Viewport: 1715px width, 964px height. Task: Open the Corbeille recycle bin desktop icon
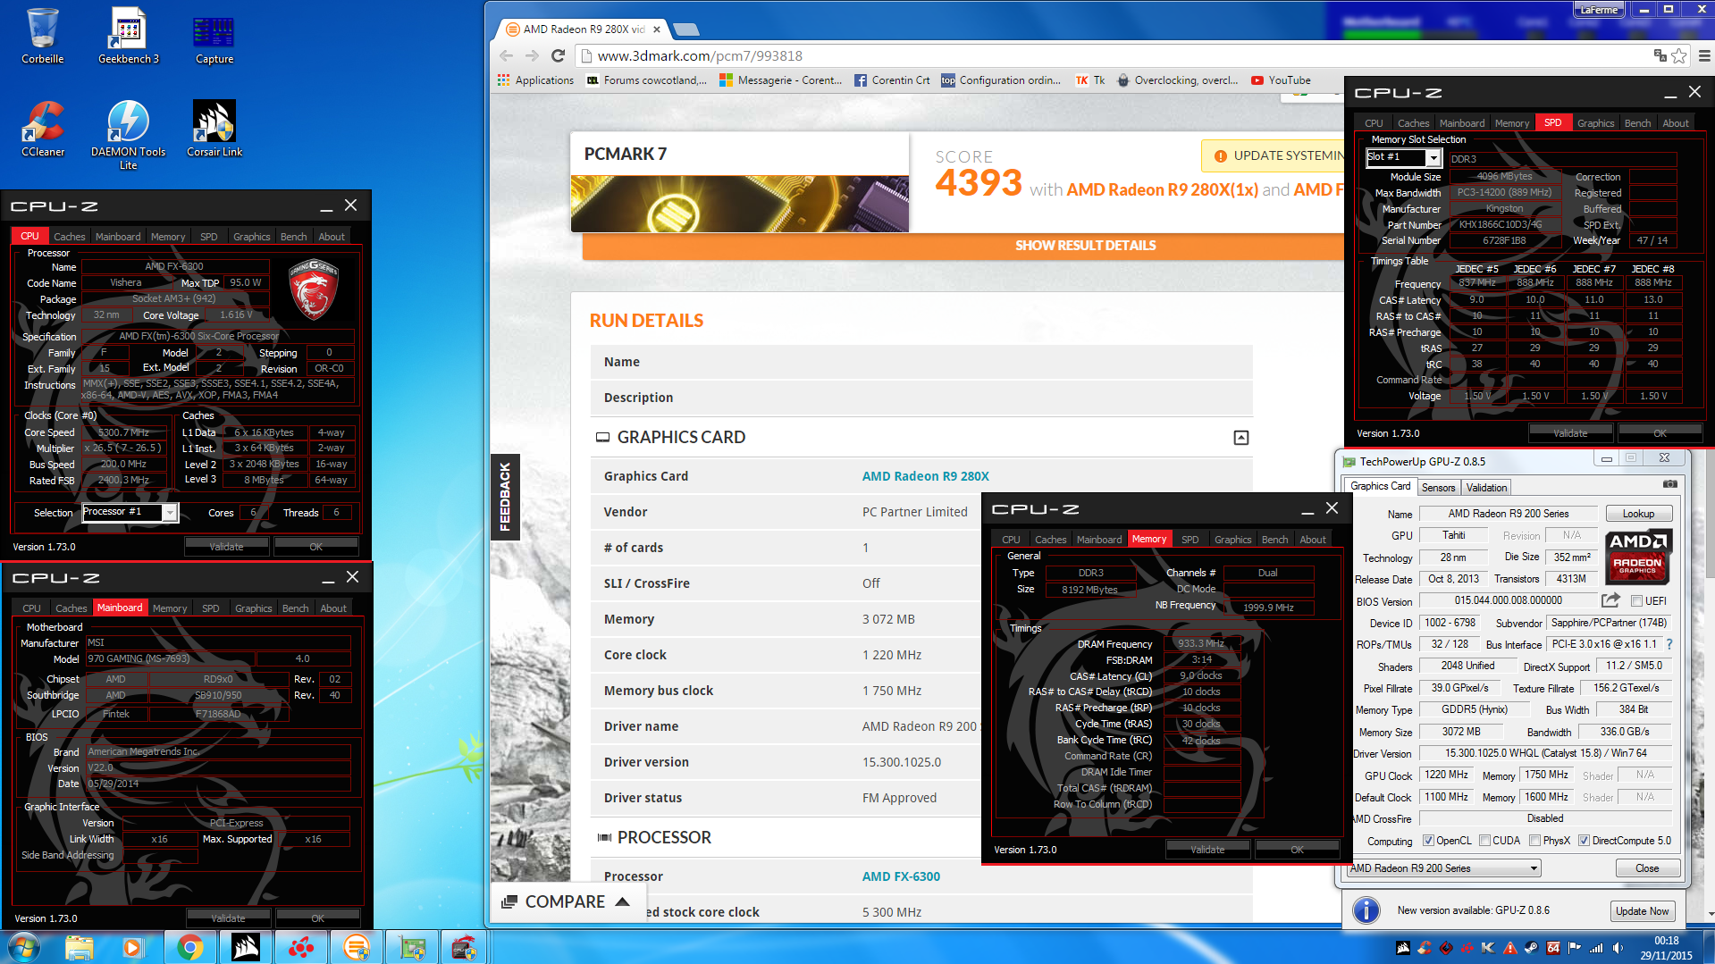[43, 36]
